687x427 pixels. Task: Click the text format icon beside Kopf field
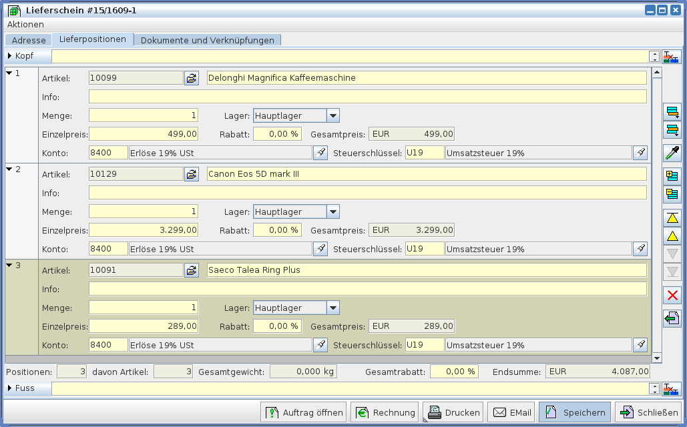tap(672, 56)
